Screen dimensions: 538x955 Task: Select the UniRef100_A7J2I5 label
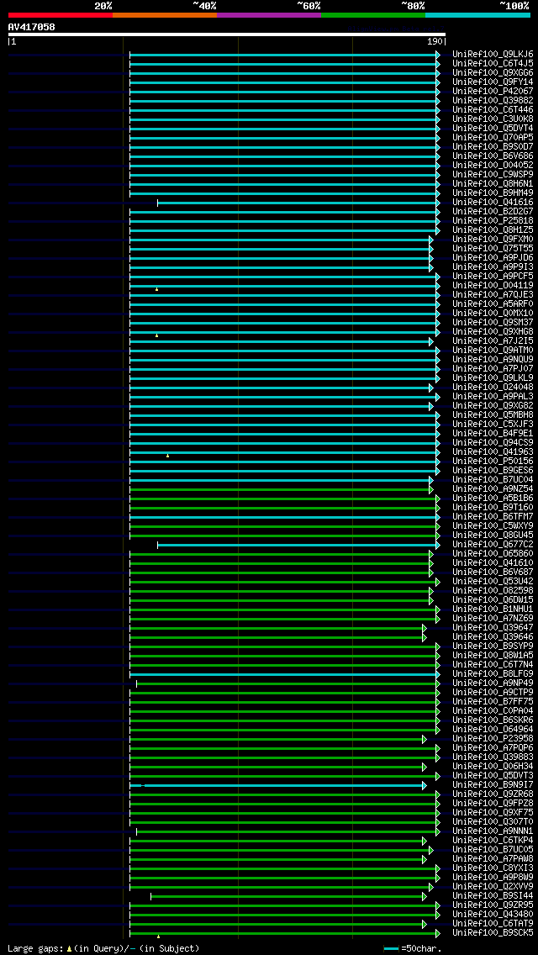tap(493, 341)
